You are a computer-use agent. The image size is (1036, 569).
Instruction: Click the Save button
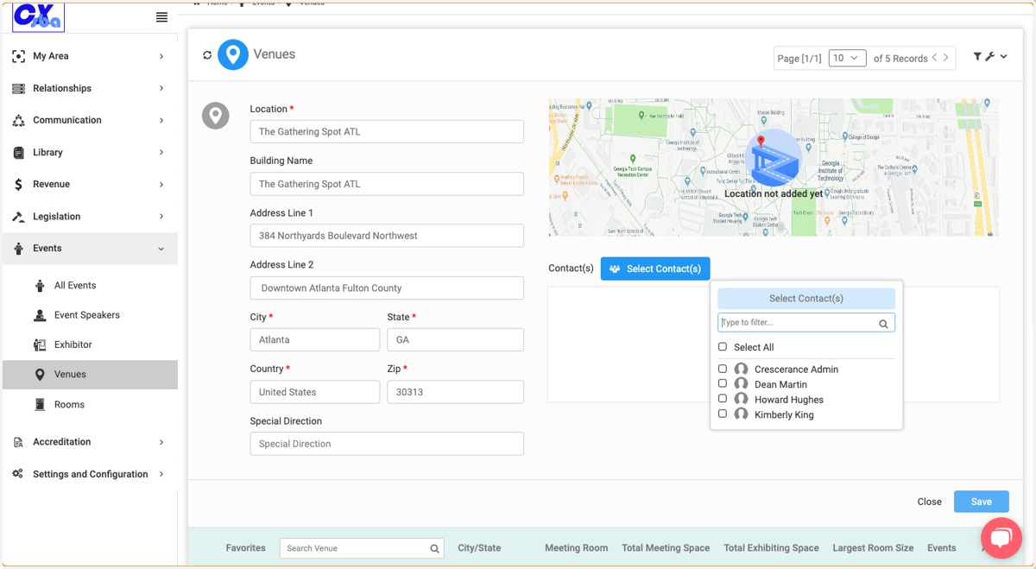point(981,502)
